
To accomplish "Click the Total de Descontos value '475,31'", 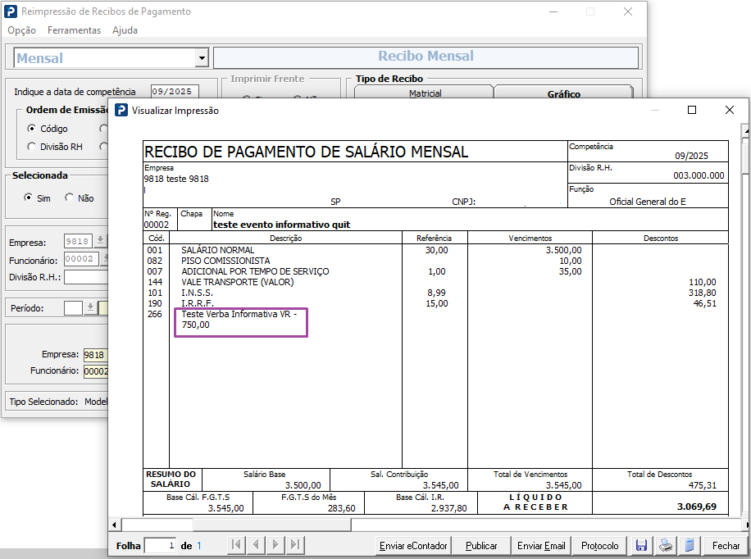I will tap(702, 485).
